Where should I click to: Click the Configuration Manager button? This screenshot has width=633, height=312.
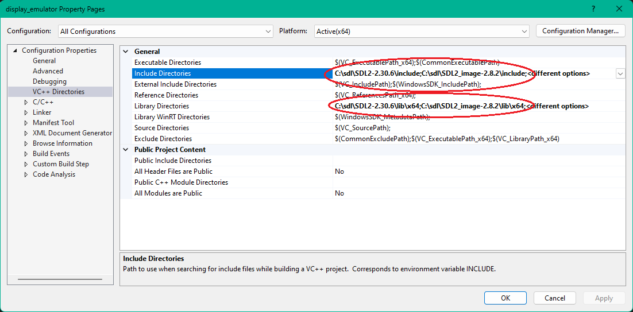pyautogui.click(x=580, y=31)
